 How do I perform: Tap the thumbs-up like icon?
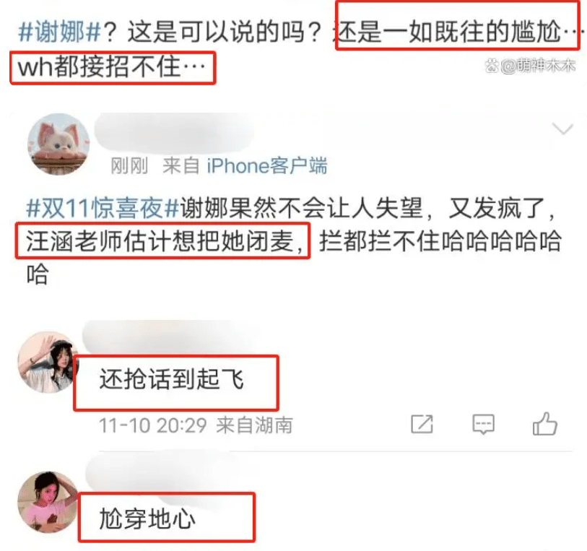pos(545,424)
